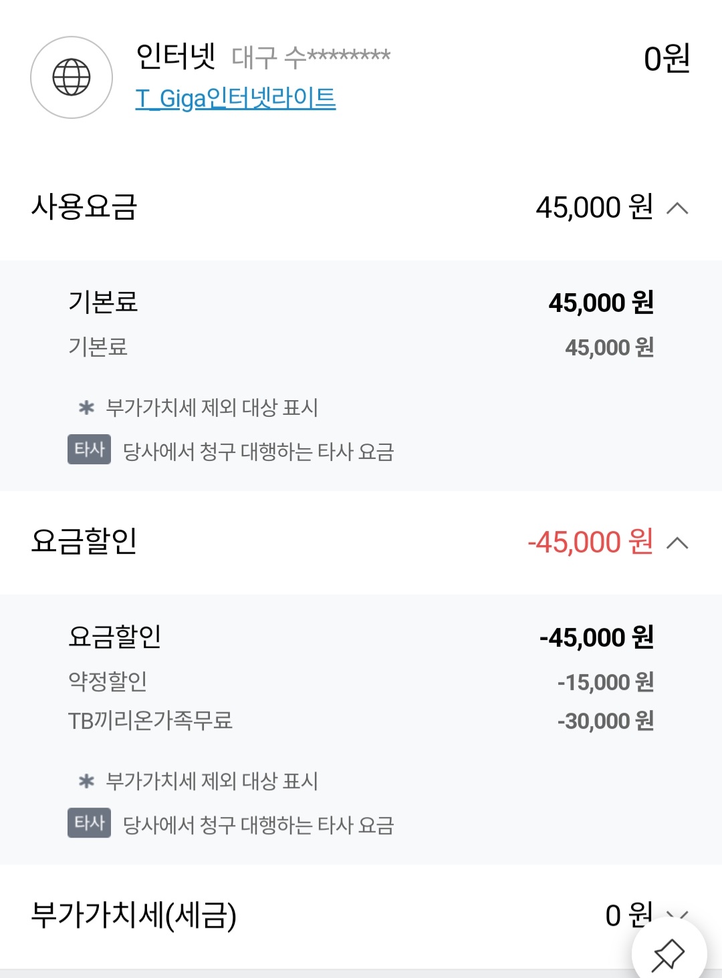Screen dimensions: 722x978
Task: Tap the globe internet service icon
Action: coord(72,77)
